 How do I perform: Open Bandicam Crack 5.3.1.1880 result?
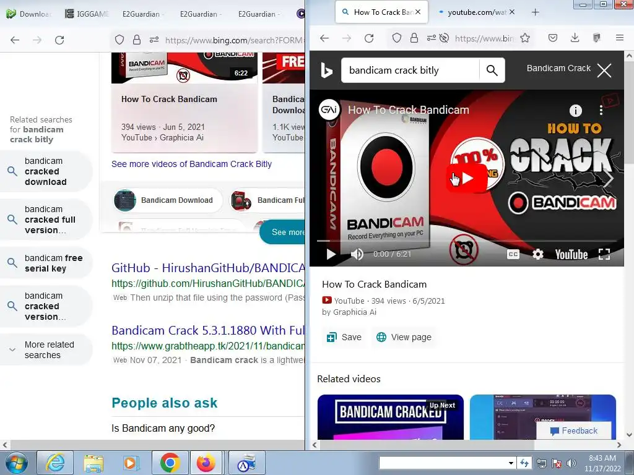point(208,330)
